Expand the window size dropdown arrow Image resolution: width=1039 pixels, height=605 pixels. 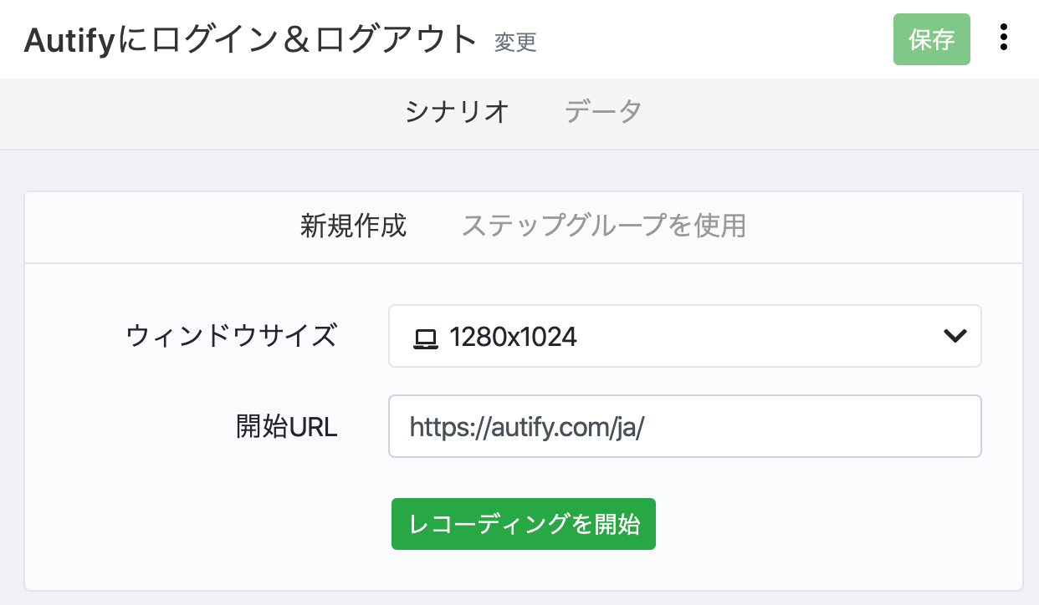pos(955,336)
